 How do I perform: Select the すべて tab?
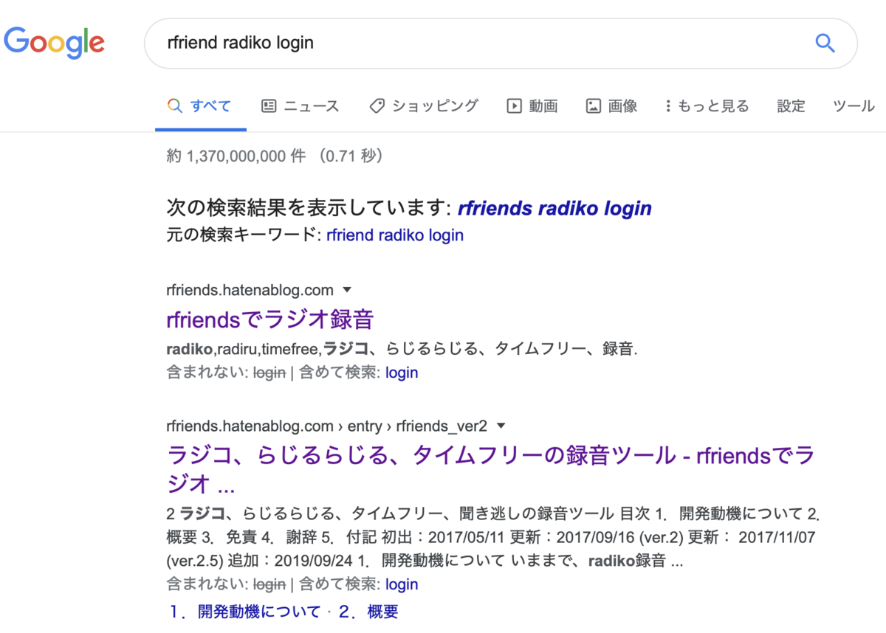point(200,106)
